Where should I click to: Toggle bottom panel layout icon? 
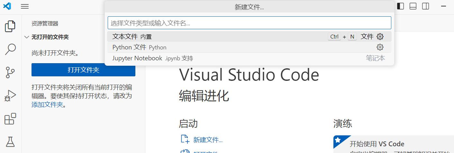tap(413, 6)
